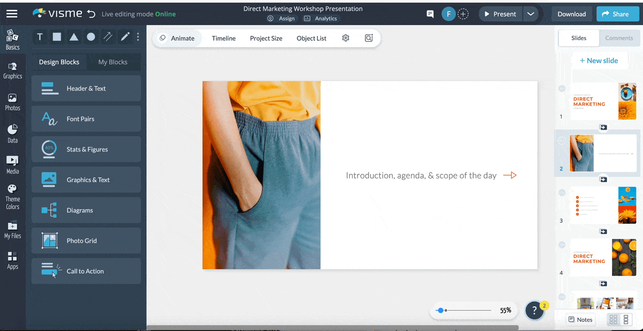Add a slide with New slide button

(599, 60)
